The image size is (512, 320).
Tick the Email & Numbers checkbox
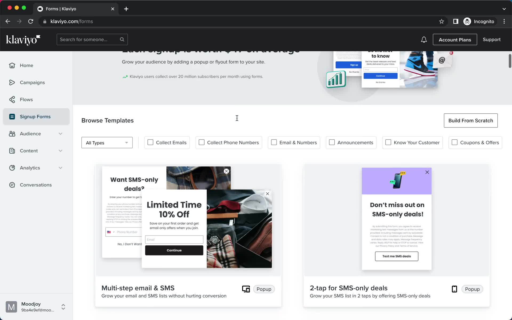point(274,142)
